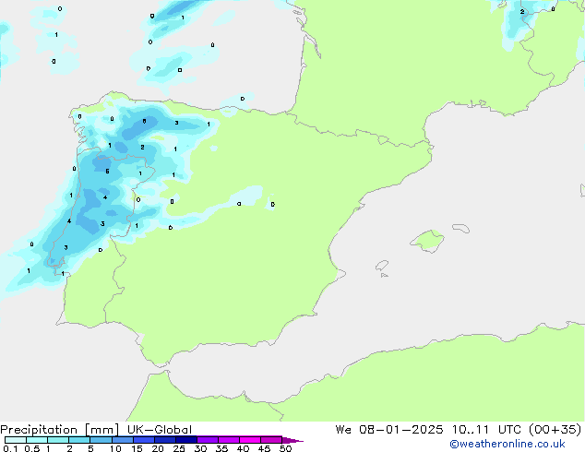This screenshot has width=585, height=452.
Task: Select legend swatch between 35 and 40
Action: pos(228,440)
